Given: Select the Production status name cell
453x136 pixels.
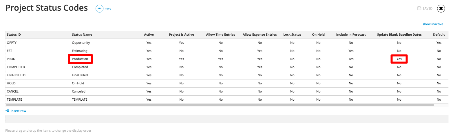Looking at the screenshot, I should click(80, 59).
